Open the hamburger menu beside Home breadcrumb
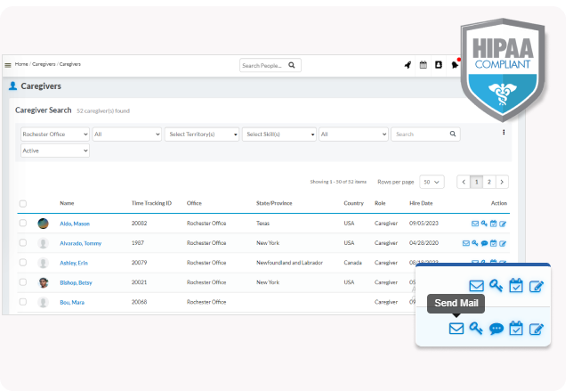Screen dimensions: 573x391 click(8, 65)
